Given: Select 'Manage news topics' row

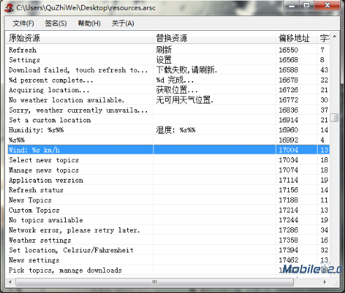Looking at the screenshot, I should [167, 170].
